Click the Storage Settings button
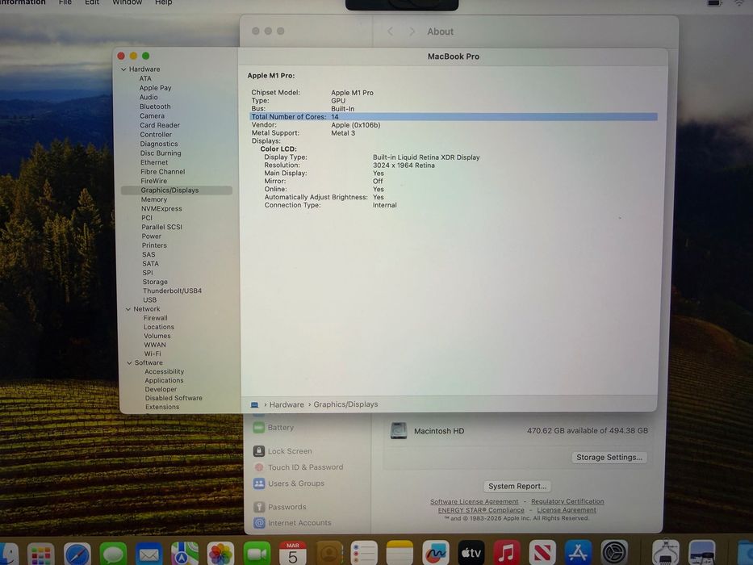The image size is (753, 565). (609, 458)
